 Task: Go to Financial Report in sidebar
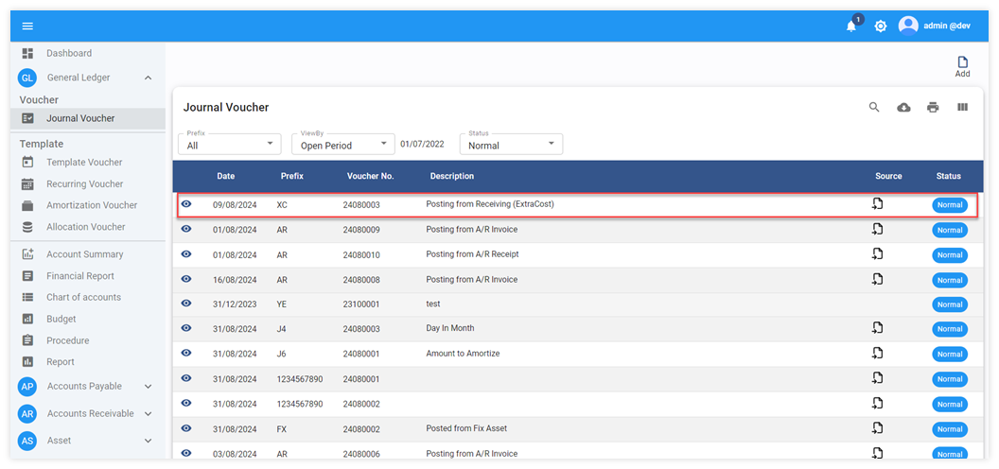pyautogui.click(x=79, y=276)
